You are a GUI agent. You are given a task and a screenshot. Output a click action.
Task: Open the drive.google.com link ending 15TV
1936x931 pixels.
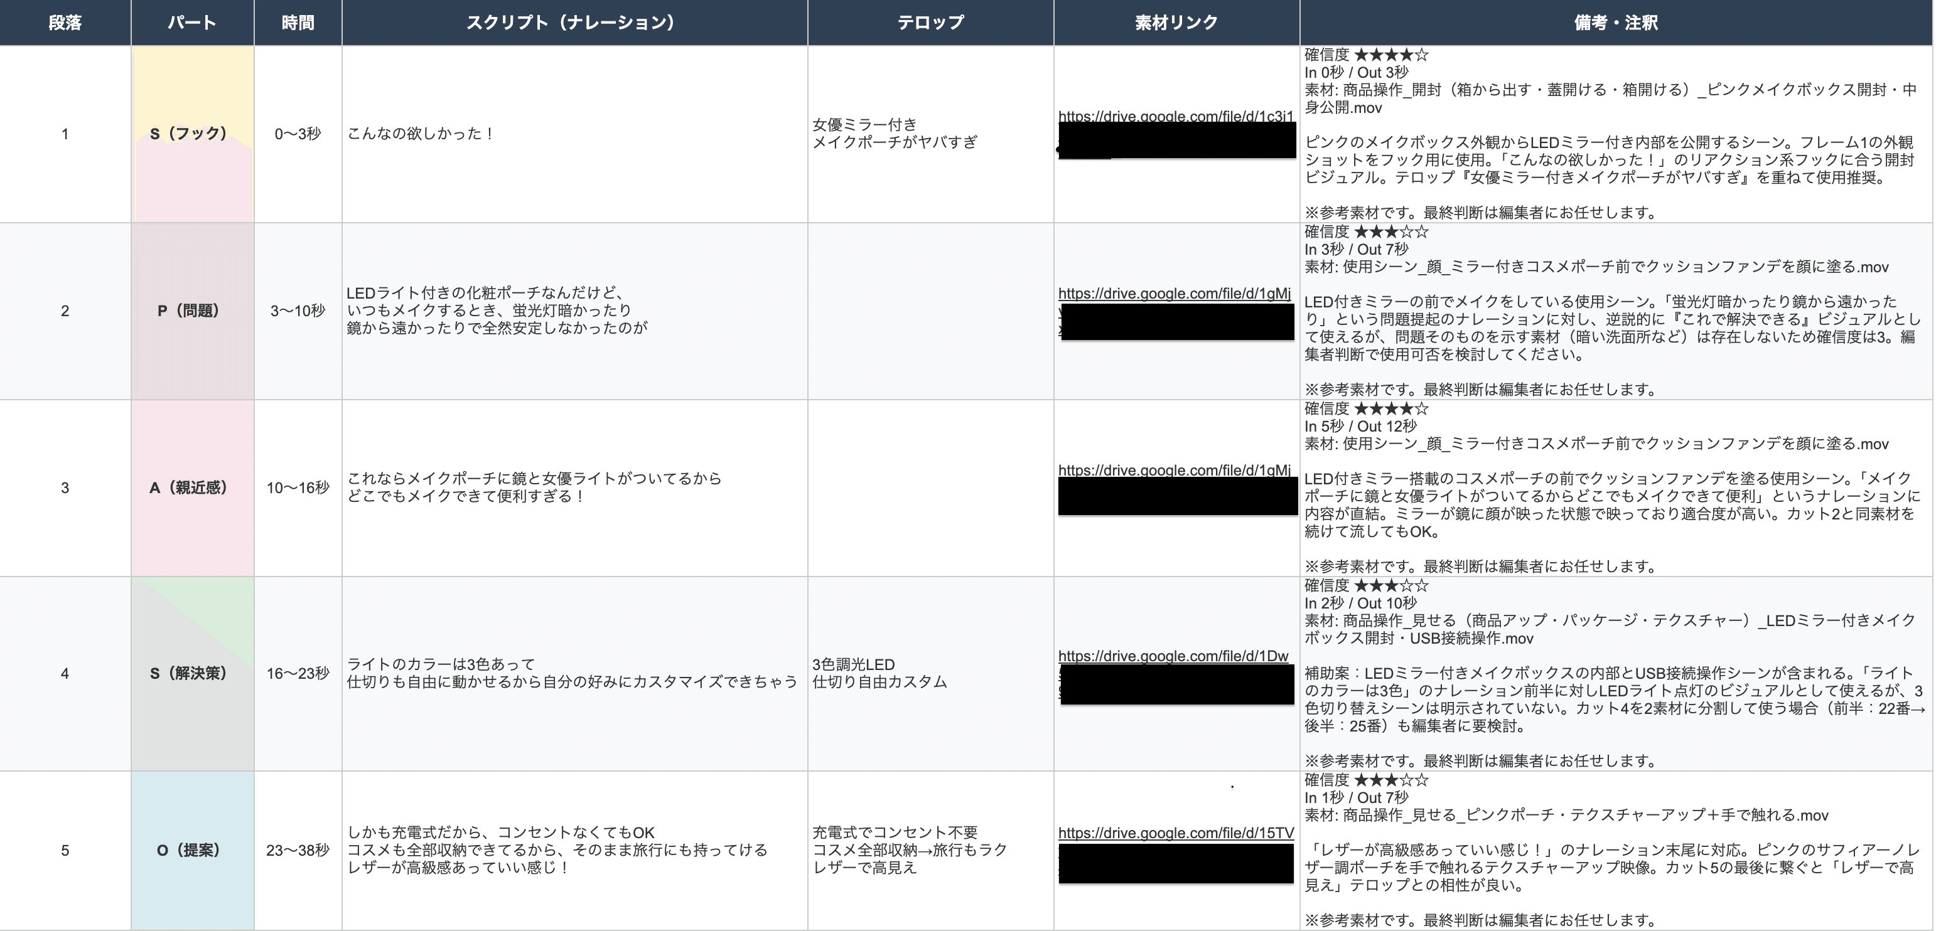pyautogui.click(x=1176, y=833)
